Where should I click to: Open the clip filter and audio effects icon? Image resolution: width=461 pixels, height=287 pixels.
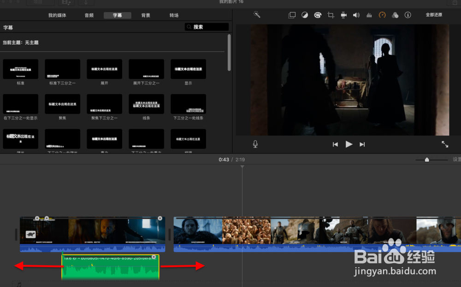(395, 15)
